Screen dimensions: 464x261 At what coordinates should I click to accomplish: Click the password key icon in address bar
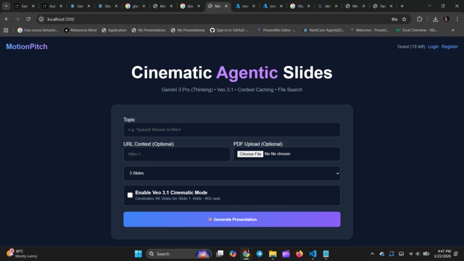394,19
